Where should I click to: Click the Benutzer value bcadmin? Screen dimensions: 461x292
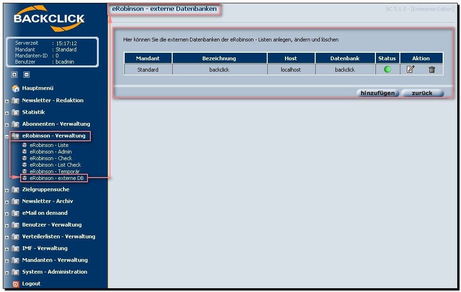tap(65, 62)
